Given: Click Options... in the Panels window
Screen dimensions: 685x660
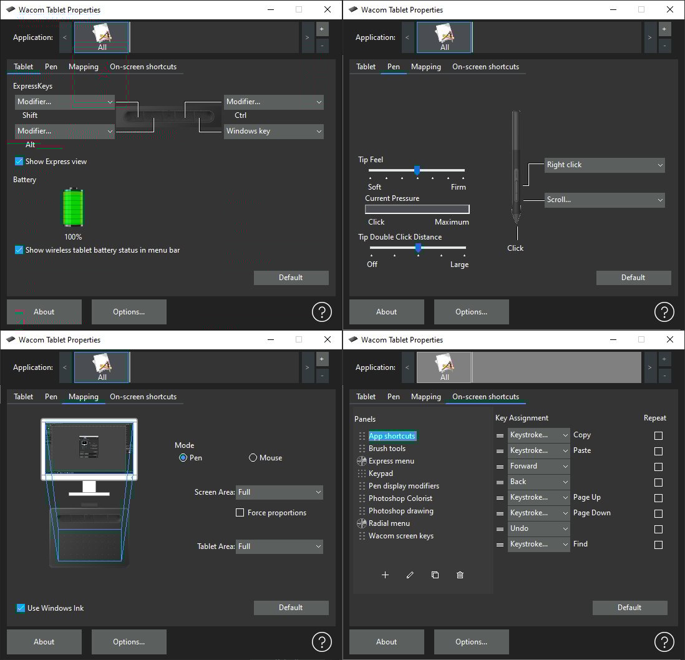Looking at the screenshot, I should click(x=472, y=642).
